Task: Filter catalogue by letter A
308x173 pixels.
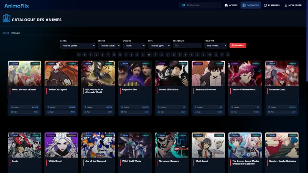Action: (79, 55)
